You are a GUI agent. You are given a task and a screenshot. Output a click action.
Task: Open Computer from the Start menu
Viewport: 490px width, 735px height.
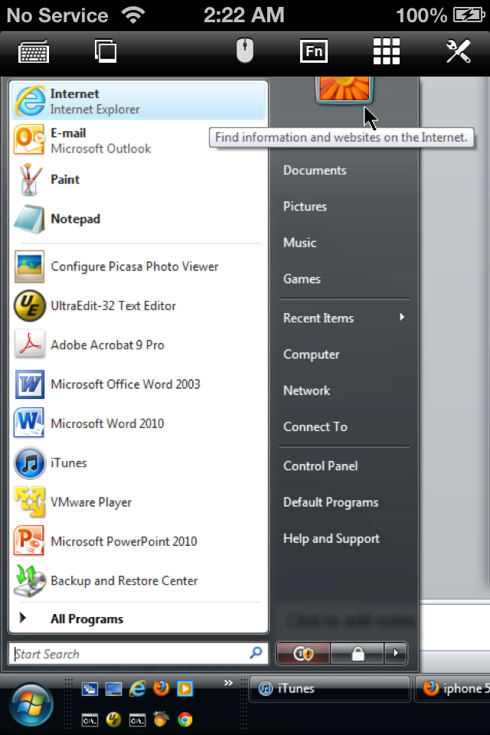pos(312,354)
